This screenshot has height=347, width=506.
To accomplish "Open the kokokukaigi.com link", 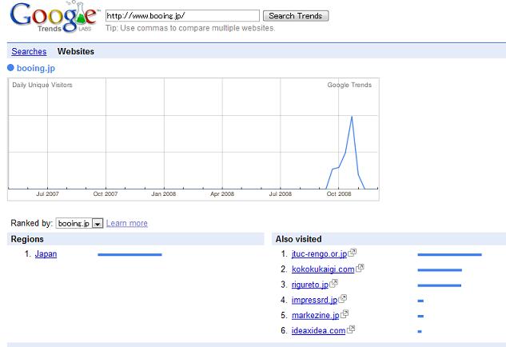I will pos(323,269).
